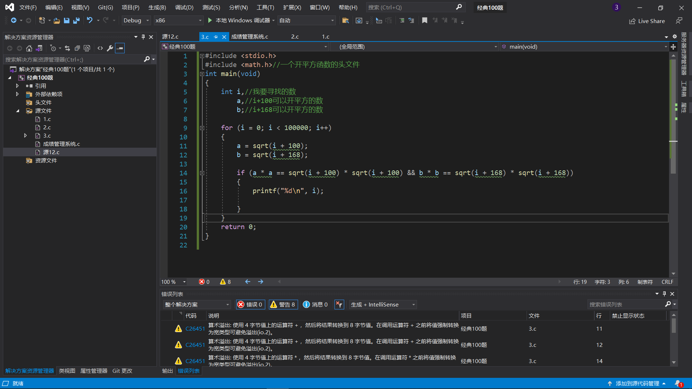Save the current file with the disk icon
Image resolution: width=692 pixels, height=389 pixels.
tap(67, 21)
